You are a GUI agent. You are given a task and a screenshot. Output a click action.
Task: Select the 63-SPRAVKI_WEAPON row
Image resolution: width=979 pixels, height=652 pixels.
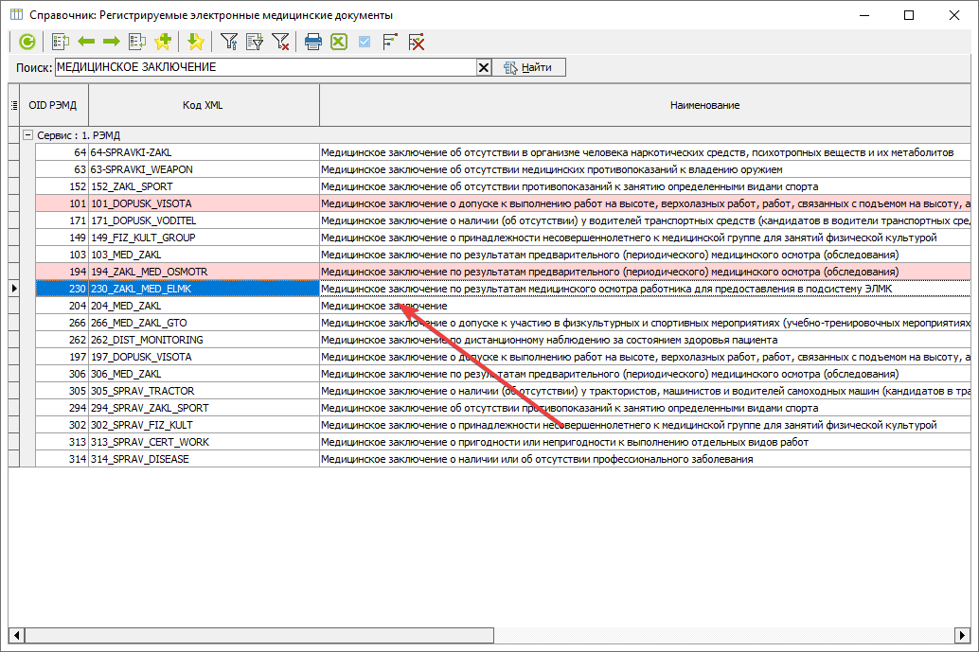(x=503, y=169)
